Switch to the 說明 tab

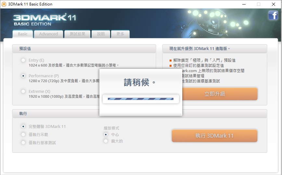click(101, 34)
